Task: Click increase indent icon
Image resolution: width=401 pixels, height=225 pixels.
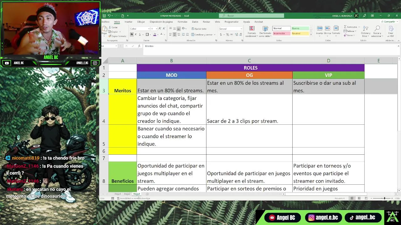Action: point(187,34)
